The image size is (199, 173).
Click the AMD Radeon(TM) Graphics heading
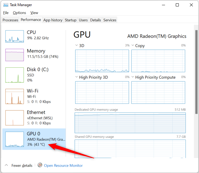[x=157, y=36]
